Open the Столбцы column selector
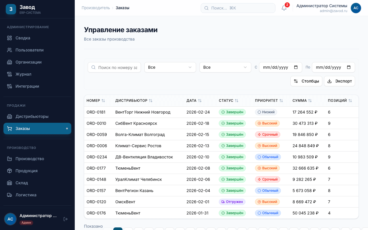Screen dimensions: 368x230 (x=306, y=81)
